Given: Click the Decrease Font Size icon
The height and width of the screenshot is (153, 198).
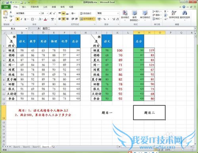Looking at the screenshot, I should coord(54,13).
